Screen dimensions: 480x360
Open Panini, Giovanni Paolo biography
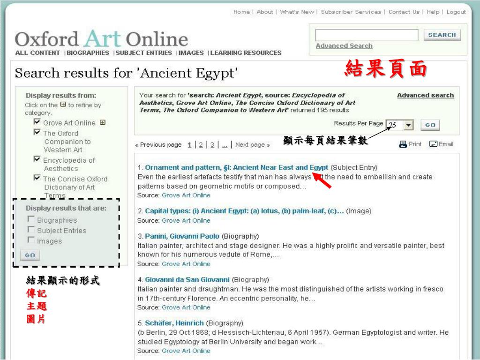pos(182,236)
